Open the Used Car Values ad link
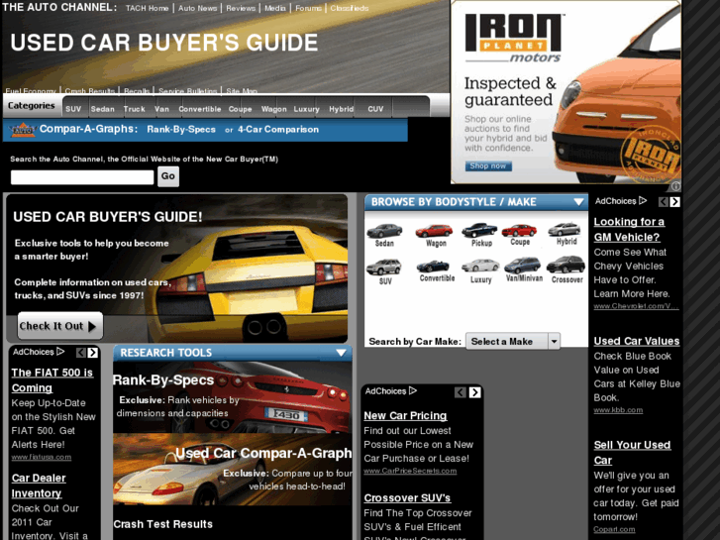 click(637, 341)
